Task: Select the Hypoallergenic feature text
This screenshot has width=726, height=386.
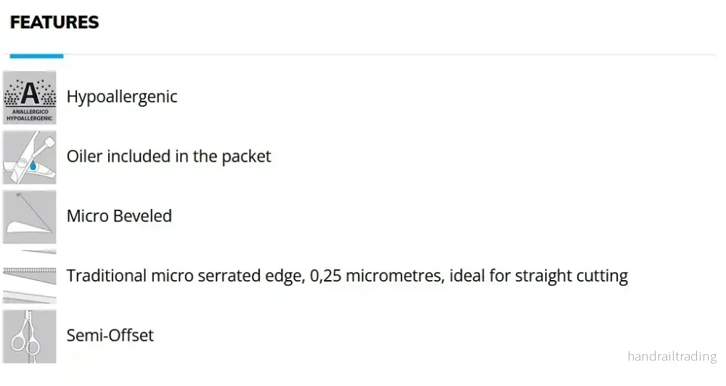Action: [x=122, y=96]
